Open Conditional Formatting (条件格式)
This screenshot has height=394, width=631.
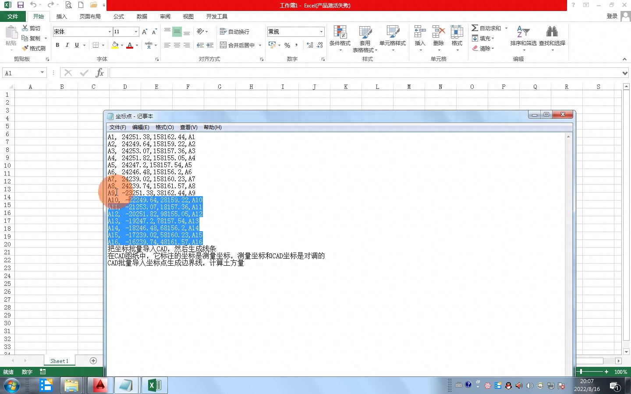point(340,38)
